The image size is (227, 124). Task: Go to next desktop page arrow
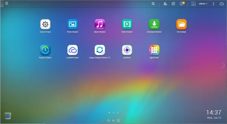pyautogui.click(x=223, y=65)
